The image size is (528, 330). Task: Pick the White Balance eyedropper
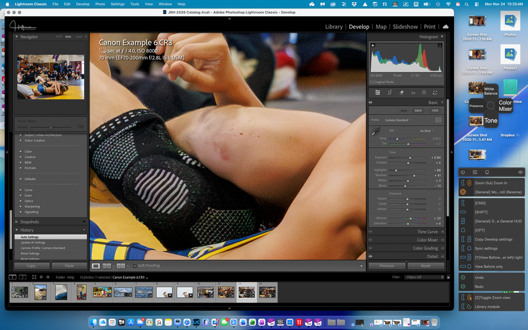click(x=375, y=131)
